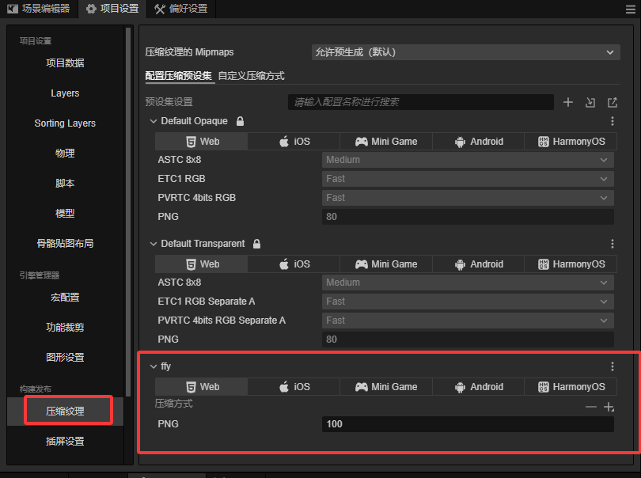641x478 pixels.
Task: Open 宏配置 settings page
Action: coord(65,298)
